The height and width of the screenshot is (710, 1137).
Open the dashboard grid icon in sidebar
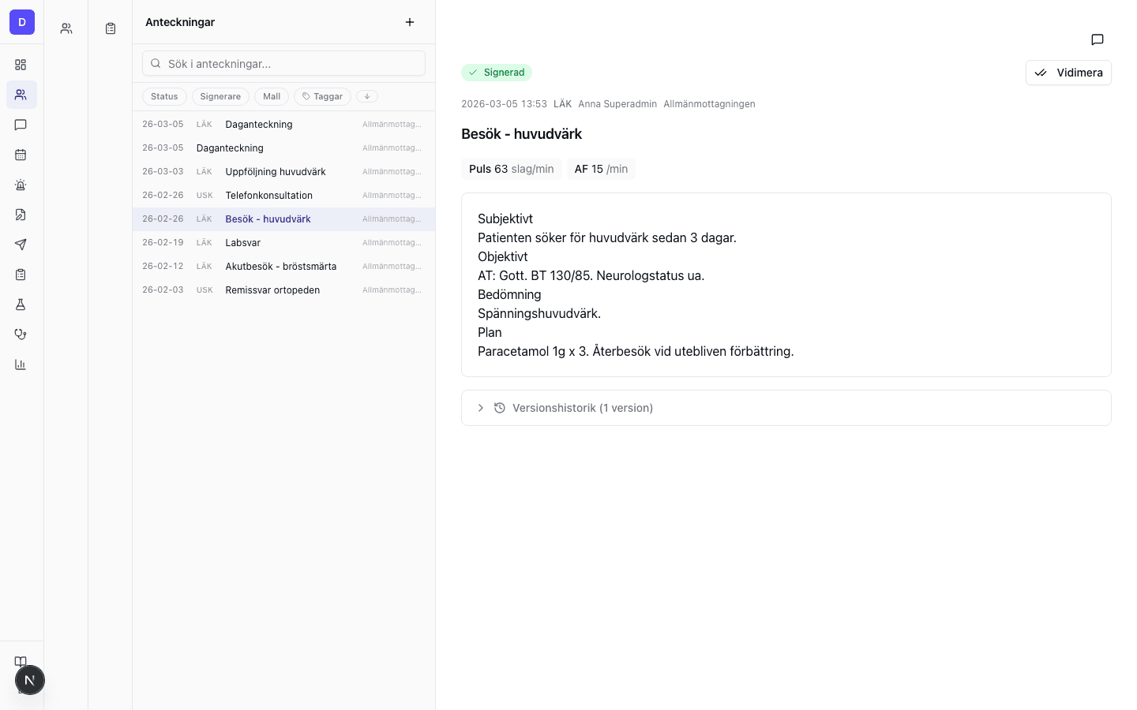click(21, 65)
